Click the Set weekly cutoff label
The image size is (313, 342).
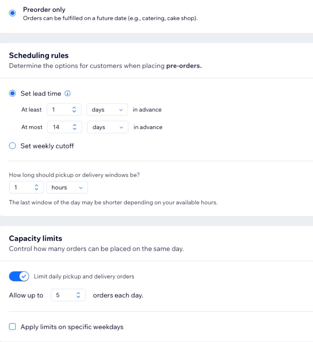(x=47, y=146)
